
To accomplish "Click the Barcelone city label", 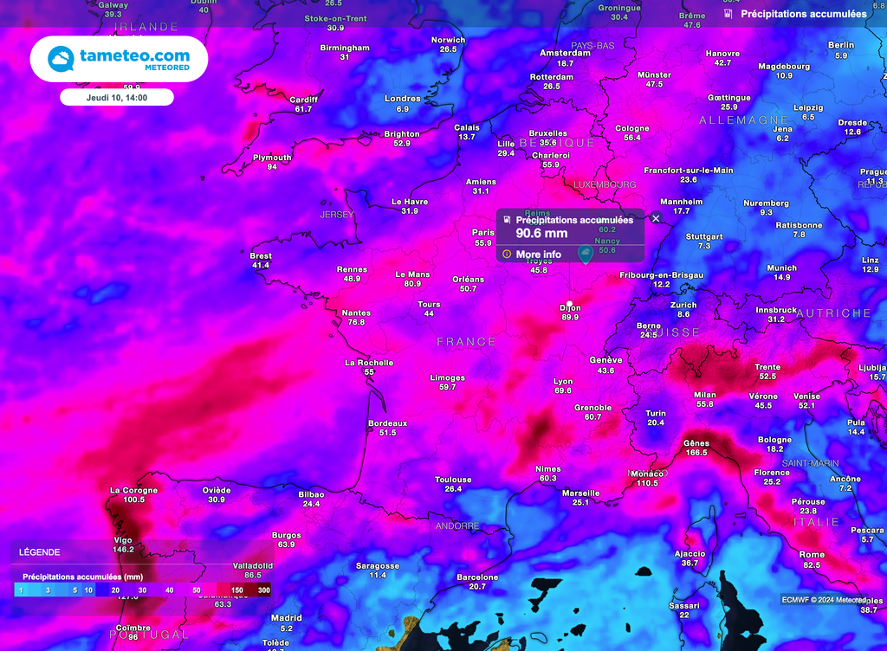I will (x=477, y=577).
